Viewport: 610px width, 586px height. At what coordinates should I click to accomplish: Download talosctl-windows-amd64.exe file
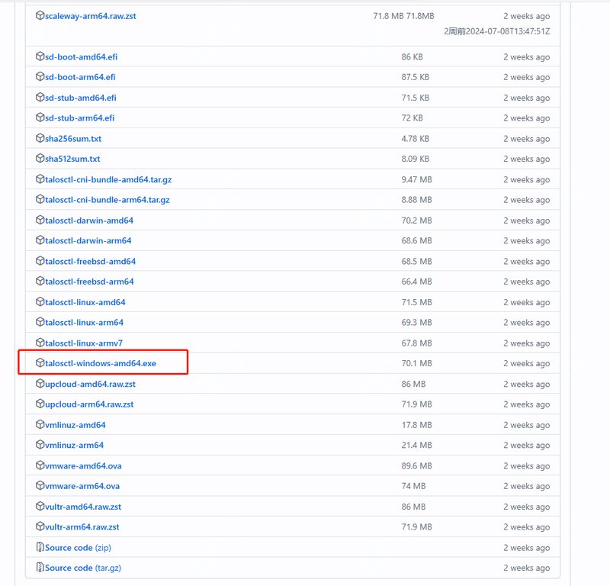(100, 363)
